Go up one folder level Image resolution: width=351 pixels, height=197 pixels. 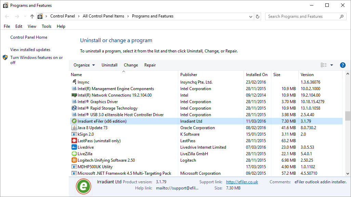point(32,16)
